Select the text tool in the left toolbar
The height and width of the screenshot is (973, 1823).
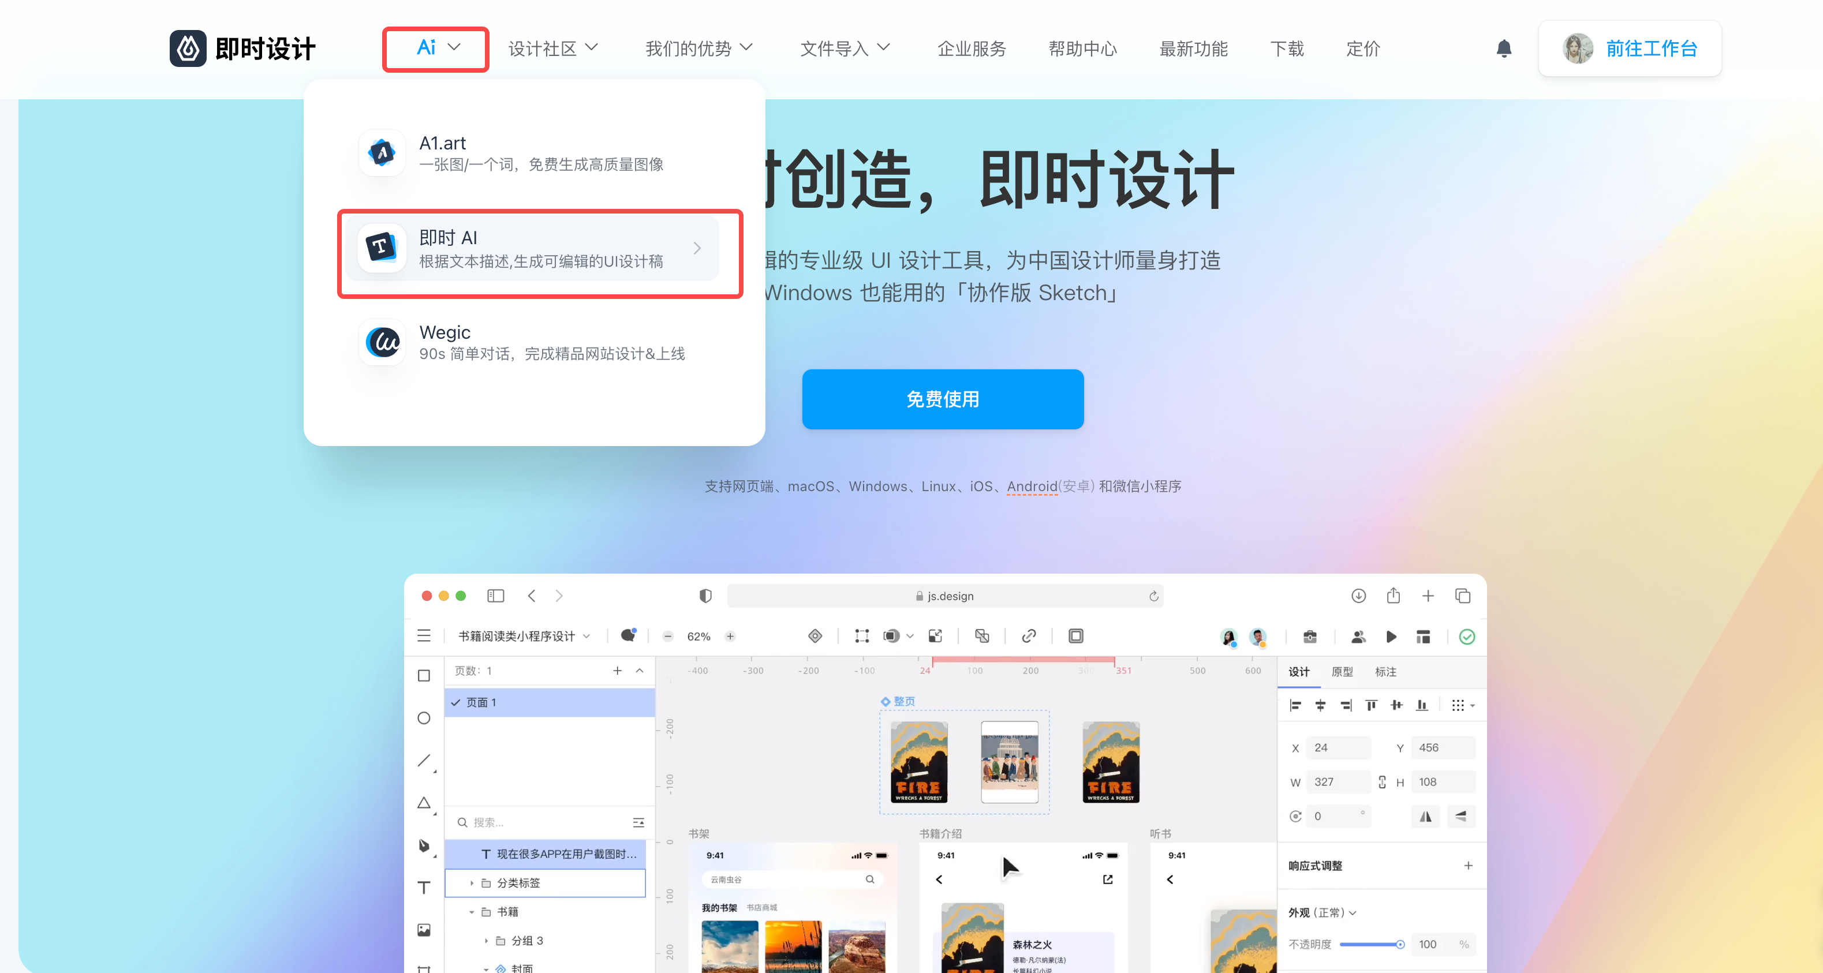tap(424, 888)
